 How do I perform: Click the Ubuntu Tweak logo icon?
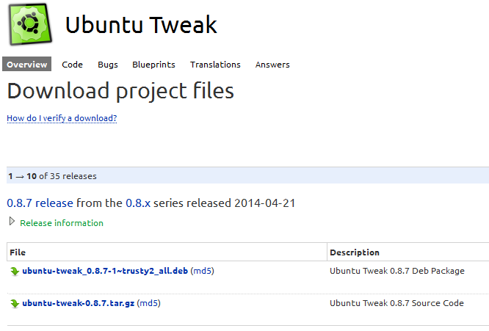(x=30, y=24)
